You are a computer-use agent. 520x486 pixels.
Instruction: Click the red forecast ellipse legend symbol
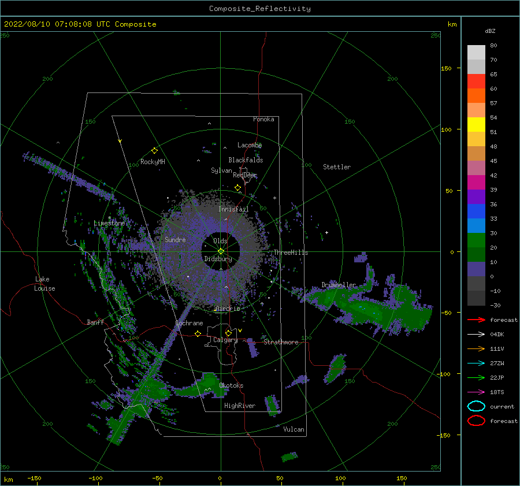pos(476,421)
